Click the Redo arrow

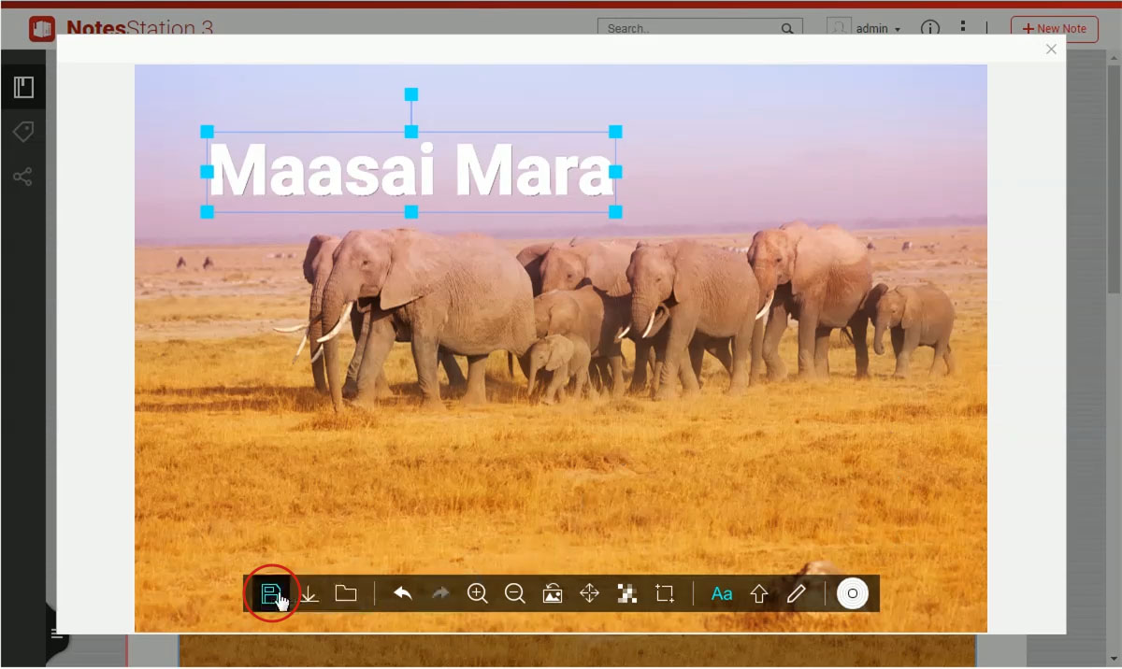point(440,593)
